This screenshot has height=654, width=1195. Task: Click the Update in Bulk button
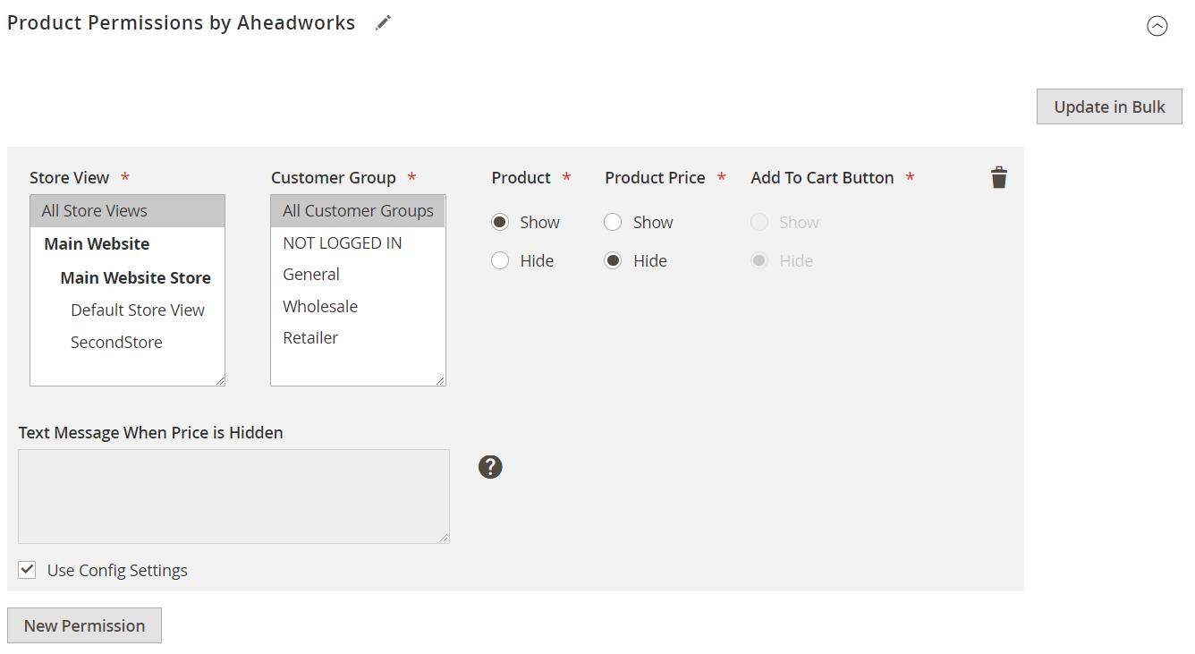click(x=1109, y=106)
